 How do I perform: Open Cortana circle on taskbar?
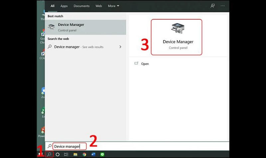click(58, 154)
